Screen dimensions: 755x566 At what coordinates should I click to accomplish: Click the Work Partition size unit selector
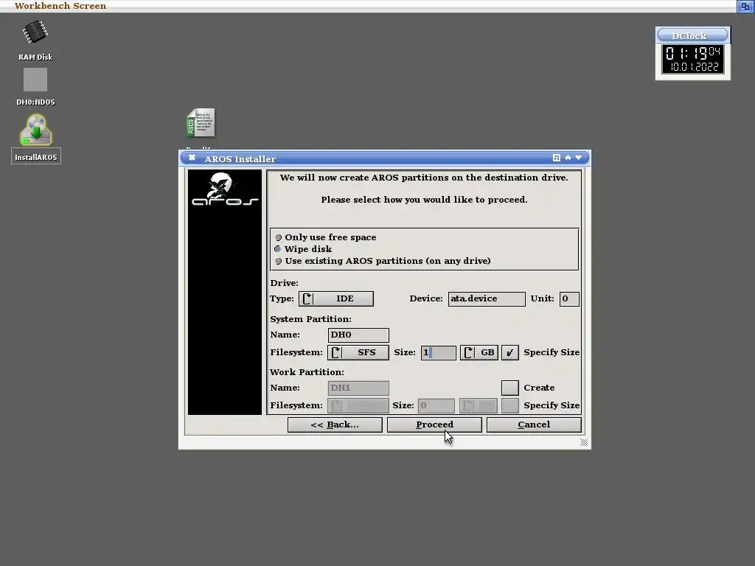coord(478,405)
